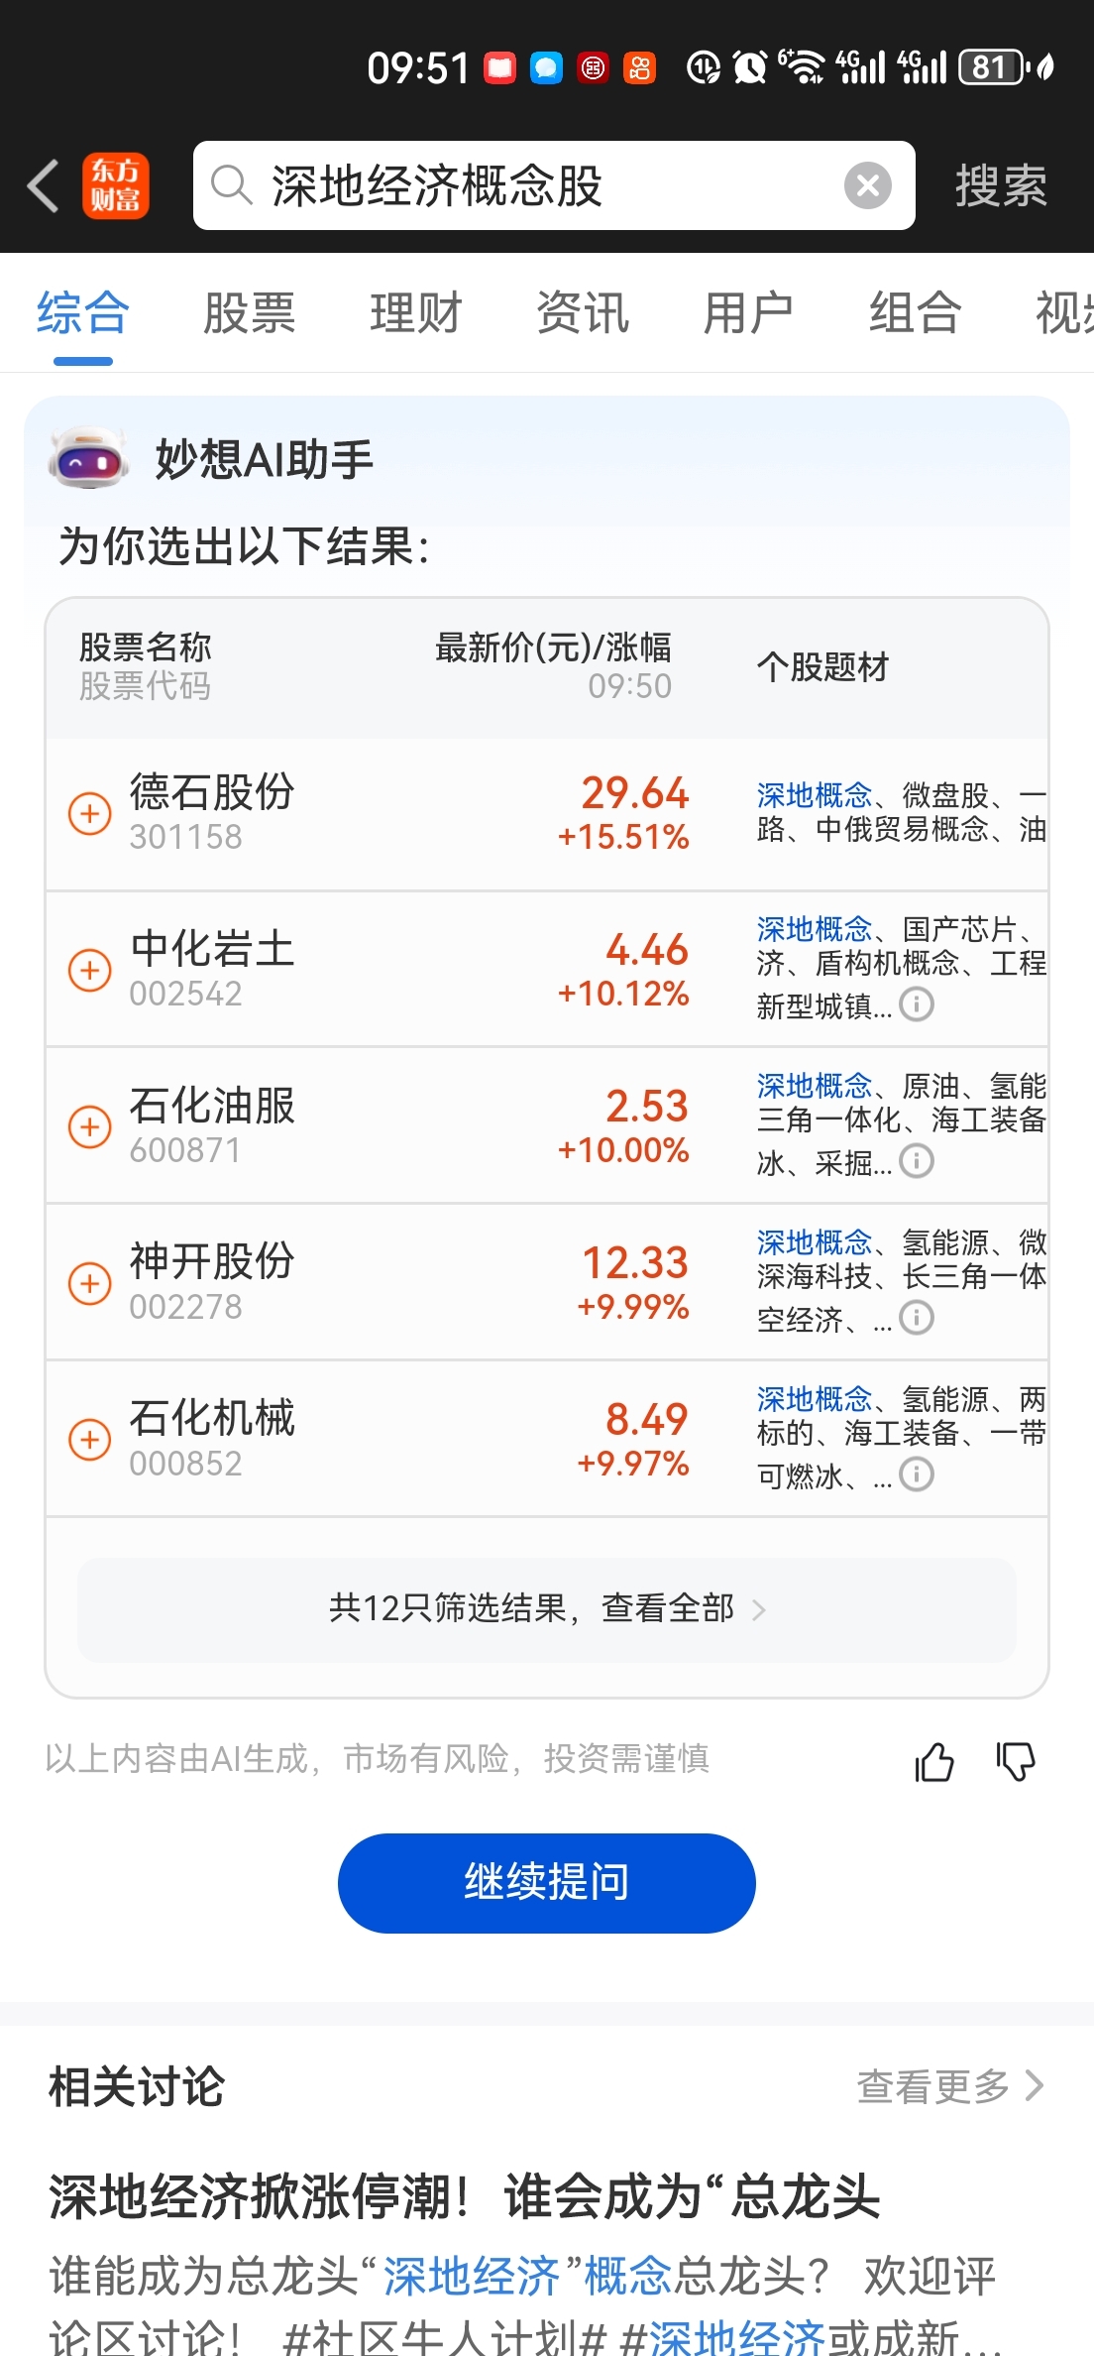This screenshot has width=1094, height=2356.
Task: Open 查看全部 for 12 filtered results
Action: pyautogui.click(x=547, y=1608)
